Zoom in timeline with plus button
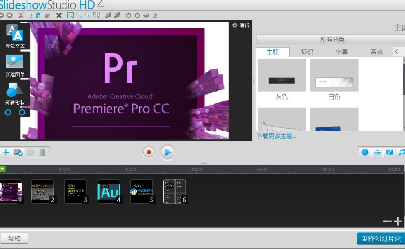The width and height of the screenshot is (405, 249). coord(398,222)
